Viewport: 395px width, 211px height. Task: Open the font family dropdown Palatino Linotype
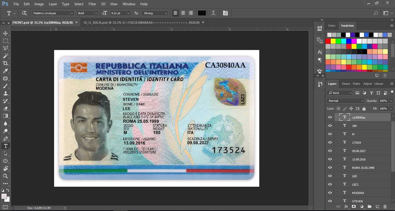coord(53,13)
